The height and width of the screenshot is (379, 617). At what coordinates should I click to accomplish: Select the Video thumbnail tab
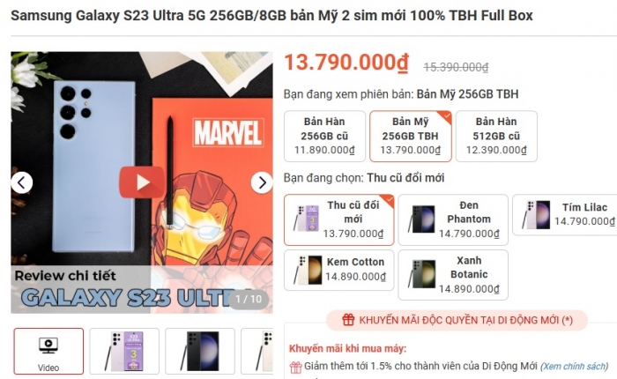tap(48, 351)
